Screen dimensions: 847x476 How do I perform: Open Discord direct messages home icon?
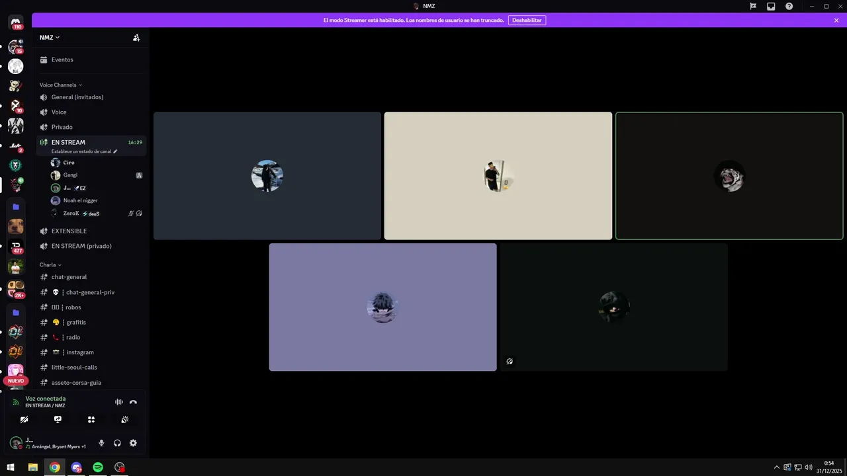[16, 22]
